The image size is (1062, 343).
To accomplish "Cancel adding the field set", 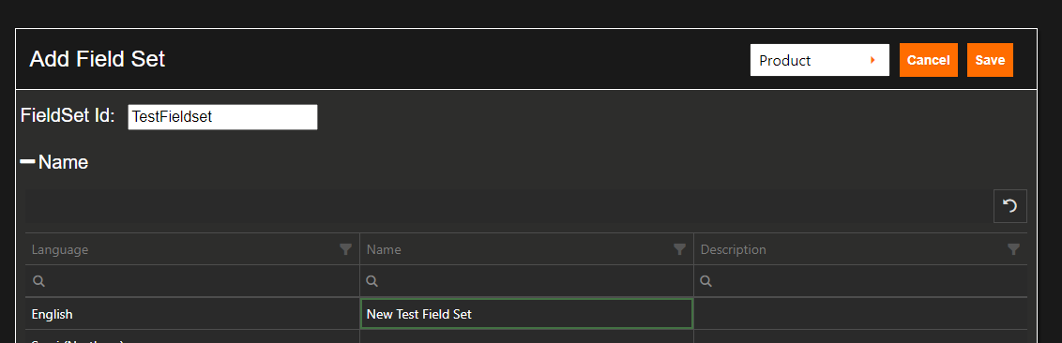I will (x=929, y=60).
